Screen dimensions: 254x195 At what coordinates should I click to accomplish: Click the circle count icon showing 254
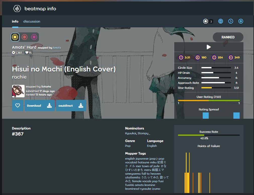pos(214,57)
